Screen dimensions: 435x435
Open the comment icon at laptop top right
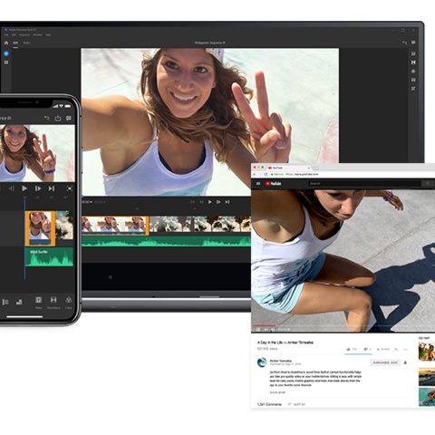tap(413, 43)
